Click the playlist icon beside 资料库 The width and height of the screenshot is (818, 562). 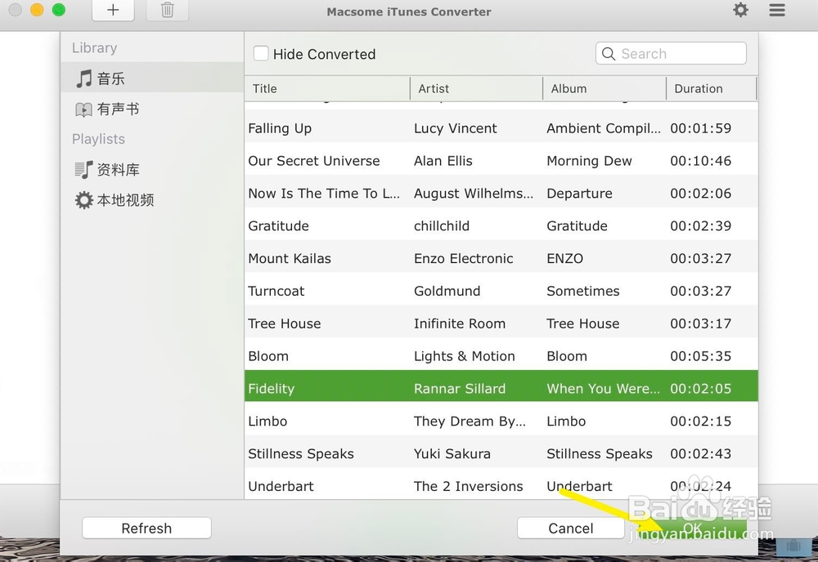click(x=84, y=169)
